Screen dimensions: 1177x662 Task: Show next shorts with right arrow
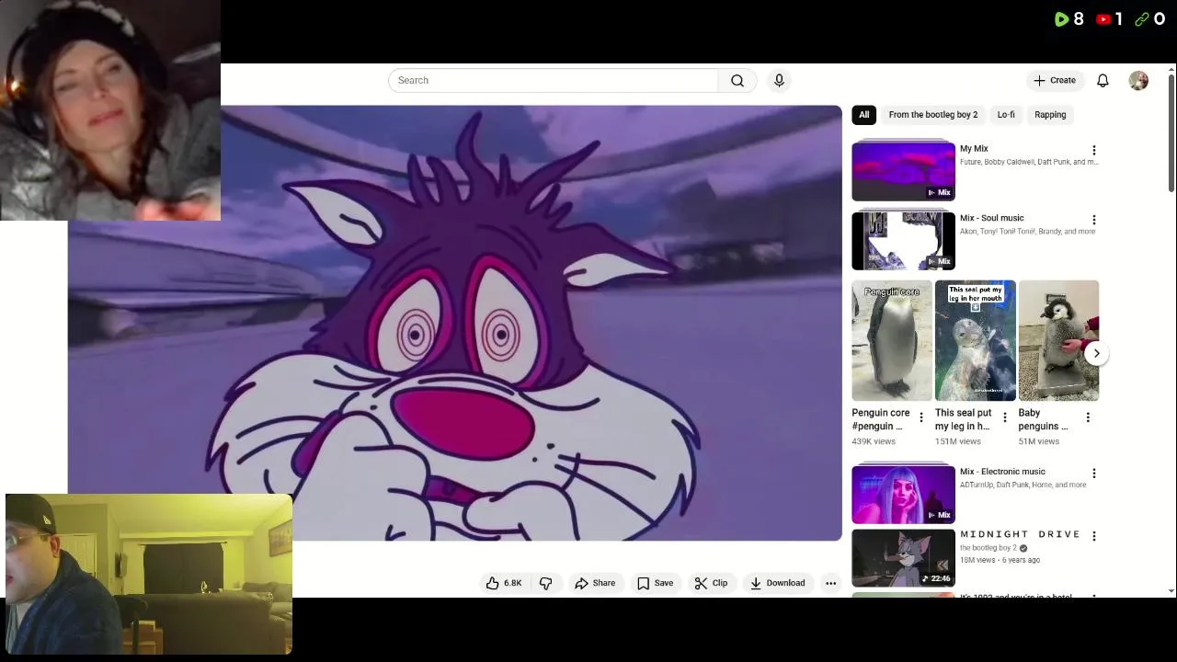coord(1096,353)
